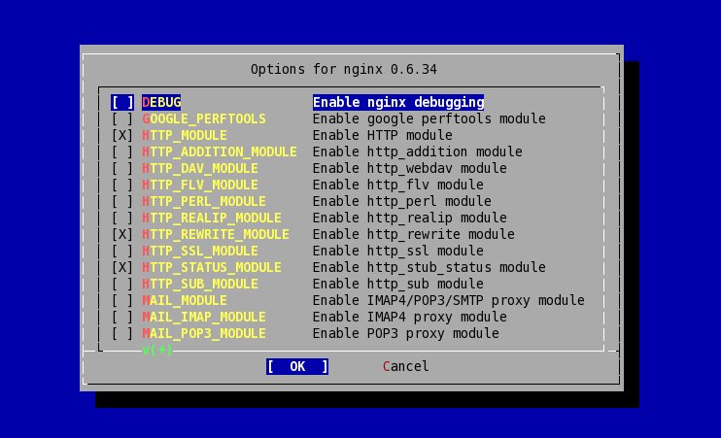
Task: Select the HTTP_STATUS_MODULE label
Action: coord(212,267)
